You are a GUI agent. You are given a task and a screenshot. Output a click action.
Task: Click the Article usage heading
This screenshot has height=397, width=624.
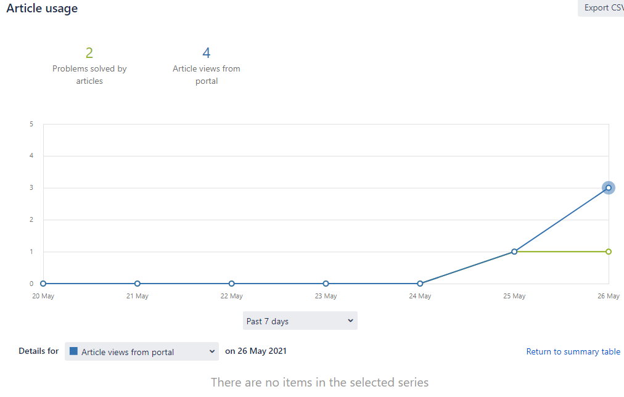(42, 8)
